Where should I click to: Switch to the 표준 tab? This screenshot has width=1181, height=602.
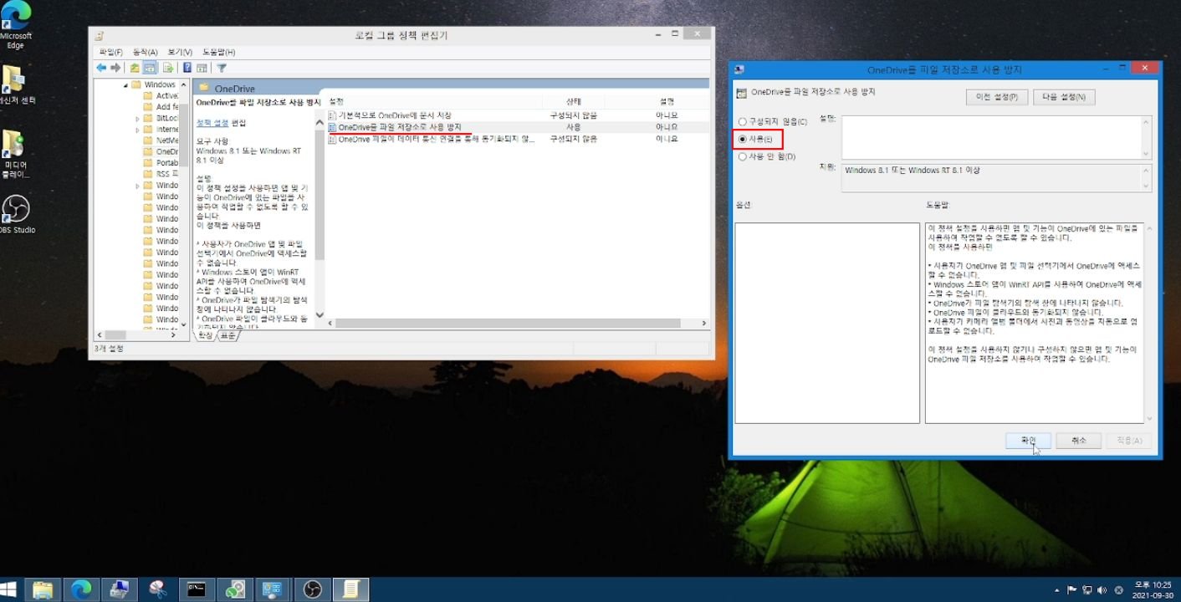click(228, 335)
